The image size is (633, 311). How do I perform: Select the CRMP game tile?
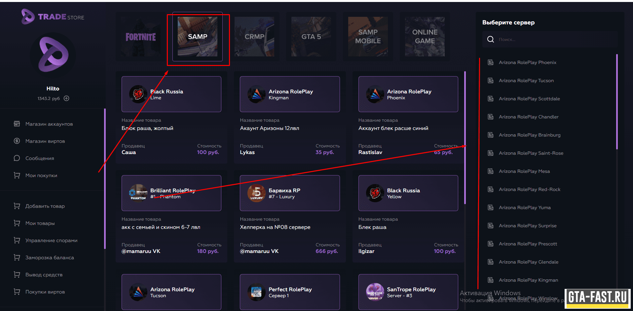tap(254, 37)
